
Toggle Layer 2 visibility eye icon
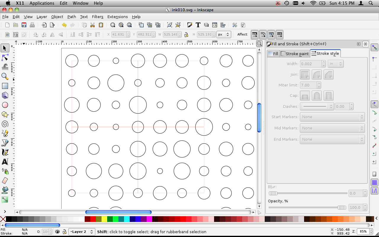click(x=57, y=232)
